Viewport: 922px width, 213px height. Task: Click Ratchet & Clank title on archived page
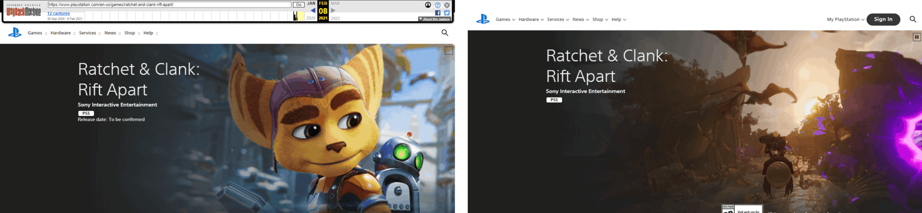139,79
